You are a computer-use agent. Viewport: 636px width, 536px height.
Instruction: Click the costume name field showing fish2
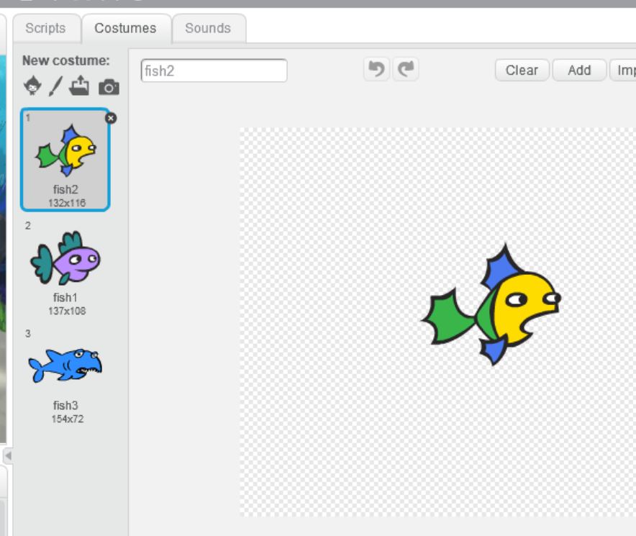click(214, 71)
